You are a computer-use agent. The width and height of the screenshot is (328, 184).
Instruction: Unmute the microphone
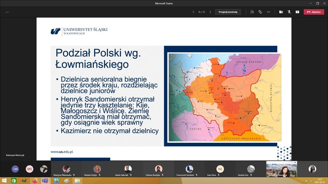[289, 12]
